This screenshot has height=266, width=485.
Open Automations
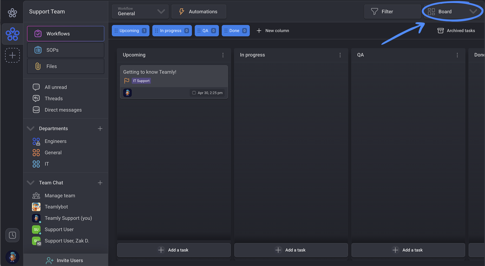pos(199,11)
